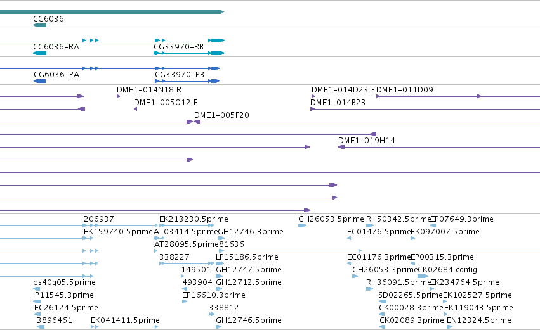
Task: Select the AT28095.5prime EST label
Action: (x=187, y=244)
